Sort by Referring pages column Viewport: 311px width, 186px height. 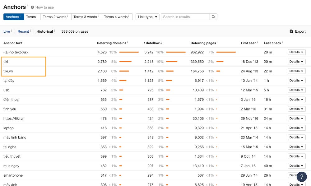point(203,43)
